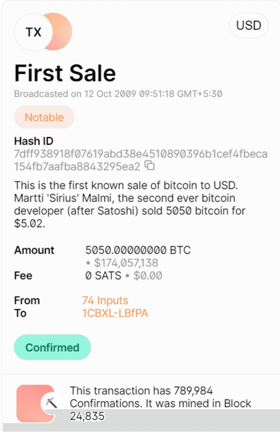Image resolution: width=280 pixels, height=432 pixels.
Task: Click the TX transaction icon
Action: (x=34, y=32)
